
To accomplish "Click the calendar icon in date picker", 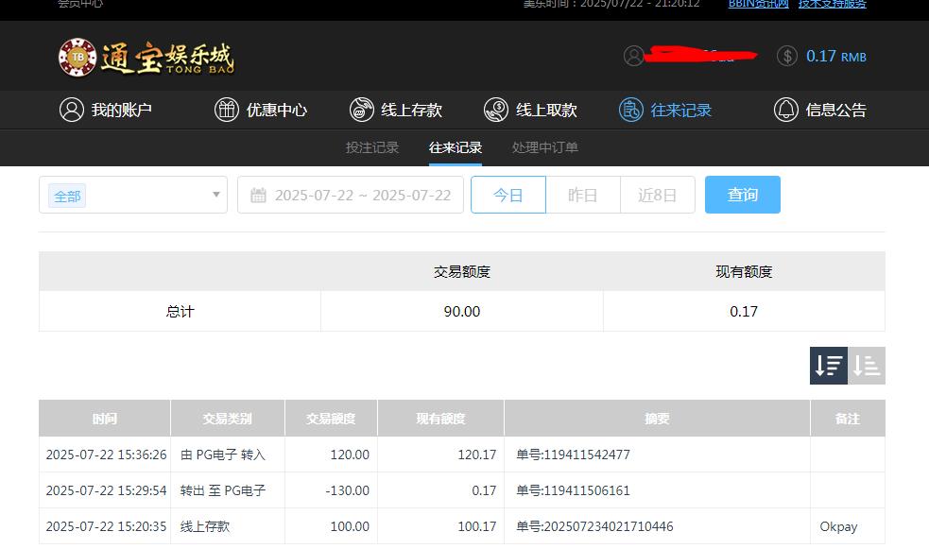I will pos(259,195).
